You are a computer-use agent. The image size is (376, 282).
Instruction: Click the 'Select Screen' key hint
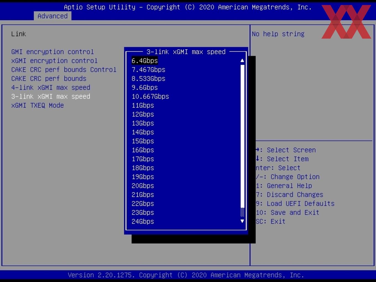(x=286, y=150)
